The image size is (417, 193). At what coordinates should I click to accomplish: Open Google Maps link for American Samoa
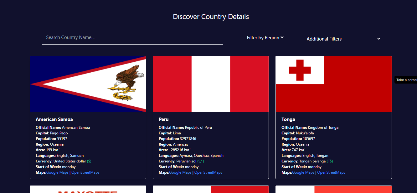click(57, 172)
